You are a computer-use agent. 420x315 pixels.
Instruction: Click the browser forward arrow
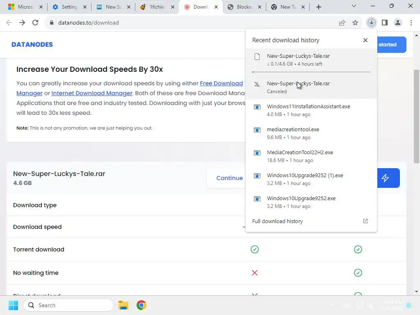(x=22, y=23)
